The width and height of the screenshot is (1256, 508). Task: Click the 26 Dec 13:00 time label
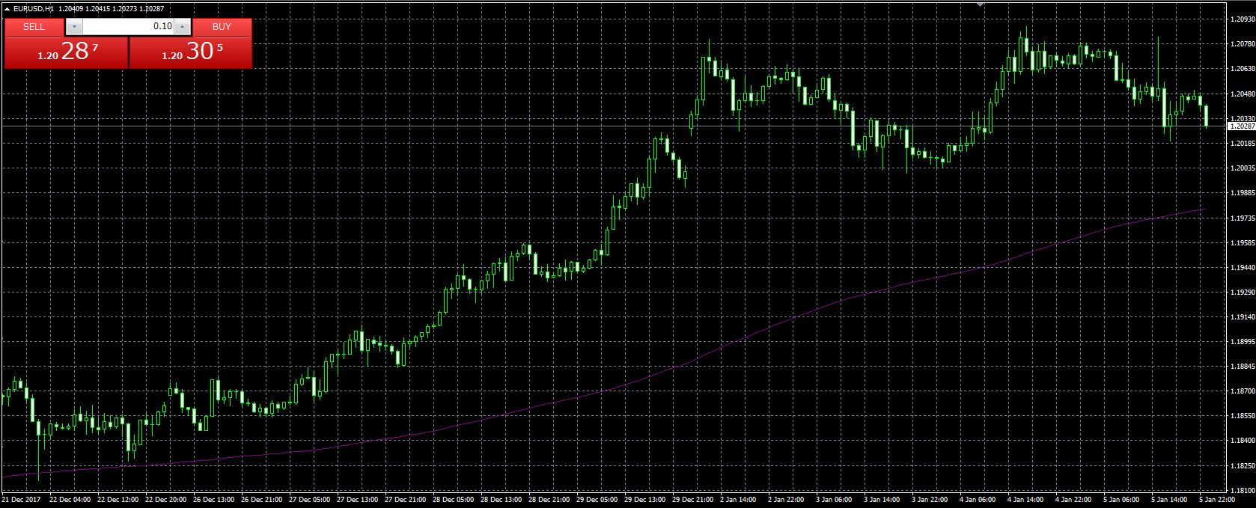(214, 500)
